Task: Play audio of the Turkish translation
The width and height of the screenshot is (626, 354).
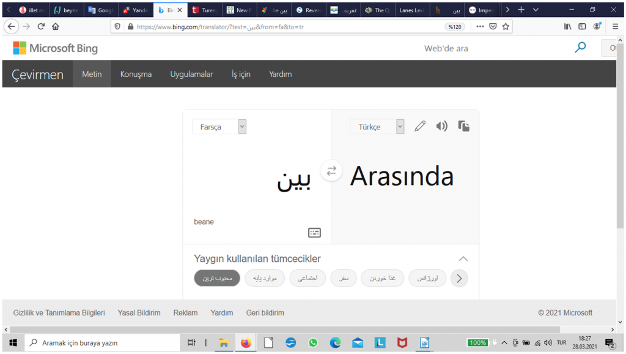Action: click(x=441, y=126)
